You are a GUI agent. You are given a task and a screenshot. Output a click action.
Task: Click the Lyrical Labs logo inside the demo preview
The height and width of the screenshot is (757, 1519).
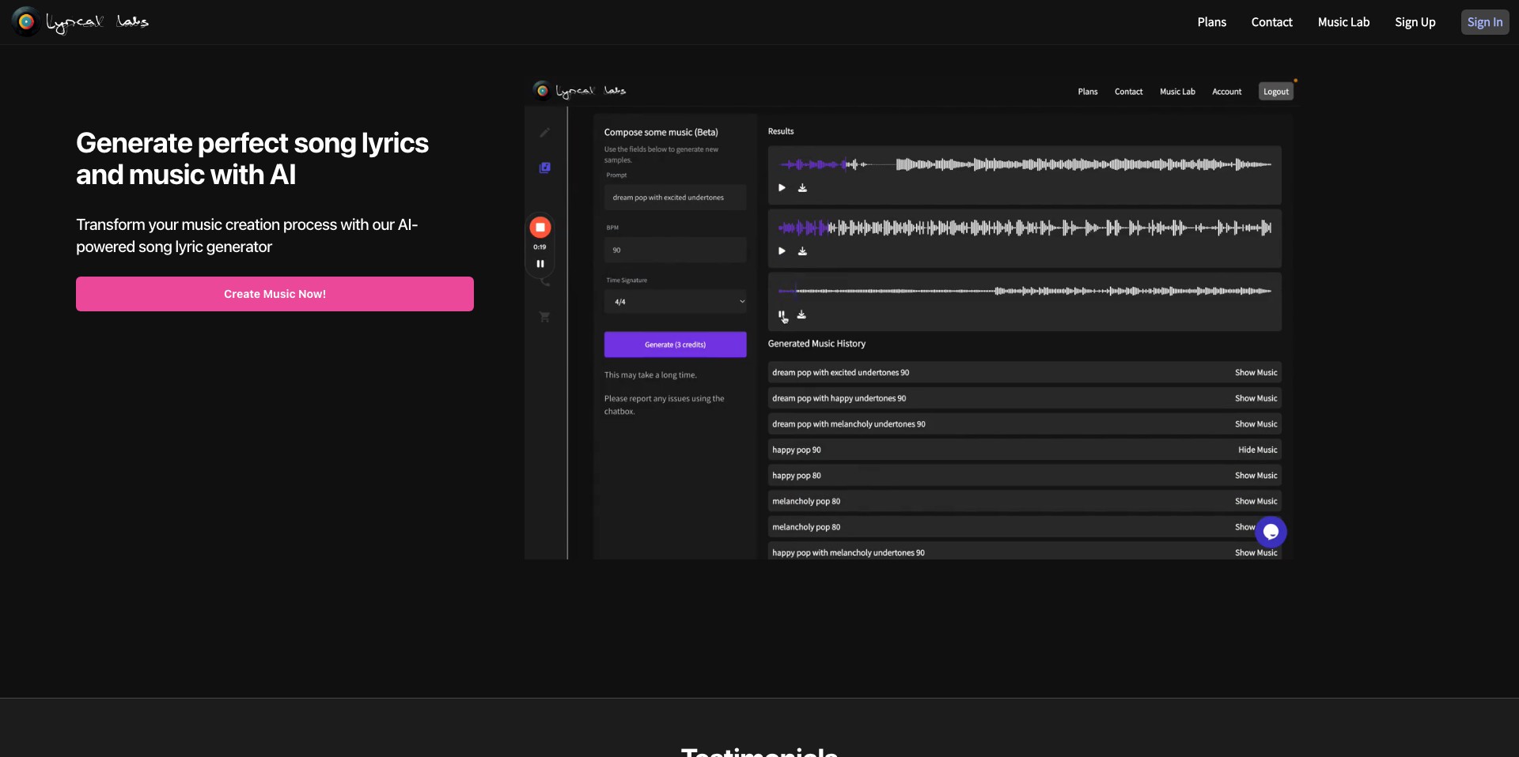(x=580, y=91)
